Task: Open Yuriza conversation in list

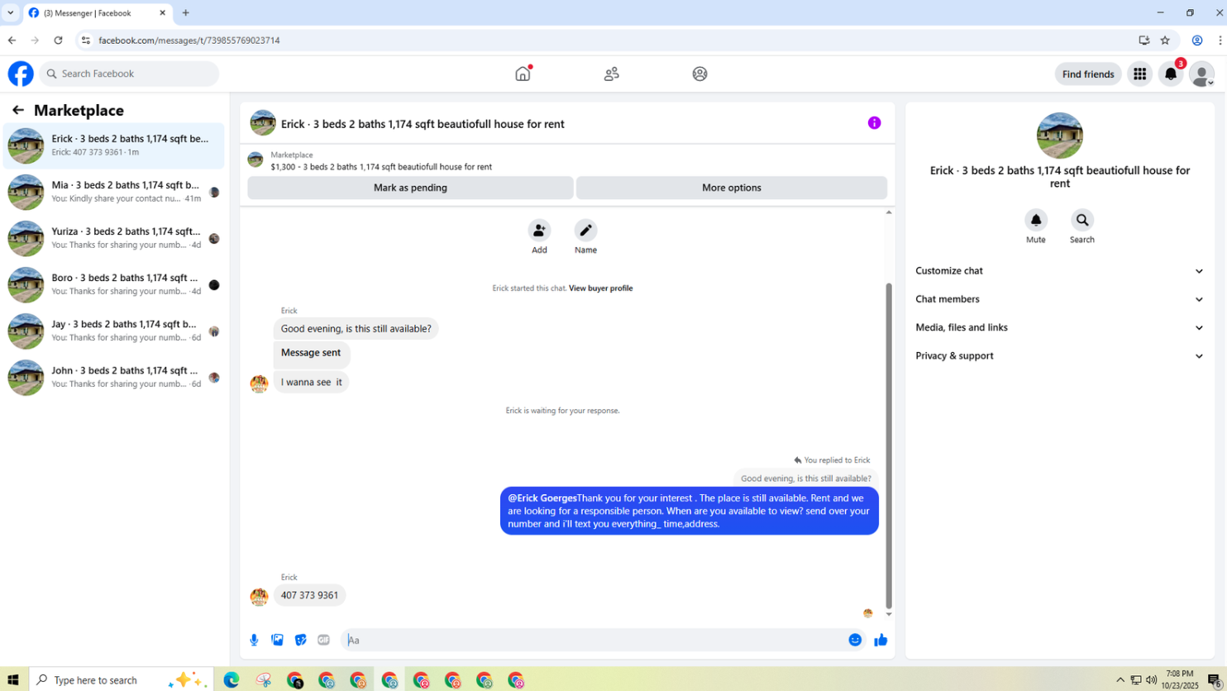Action: click(x=114, y=238)
